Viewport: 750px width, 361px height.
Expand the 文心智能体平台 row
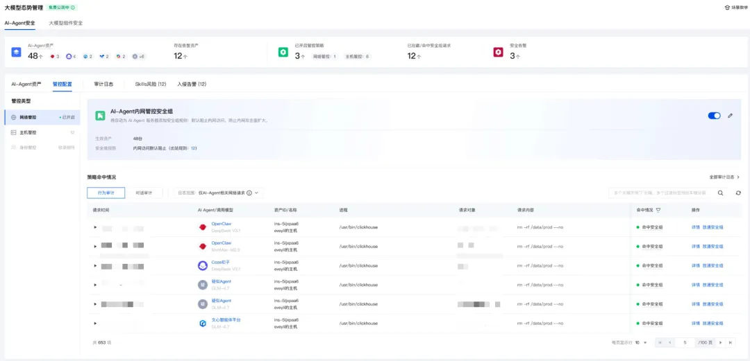coord(96,324)
